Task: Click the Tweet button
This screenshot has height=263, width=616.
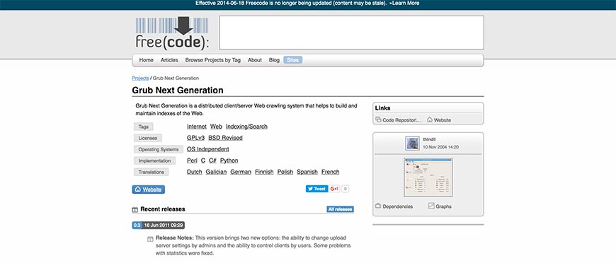Action: tap(316, 189)
